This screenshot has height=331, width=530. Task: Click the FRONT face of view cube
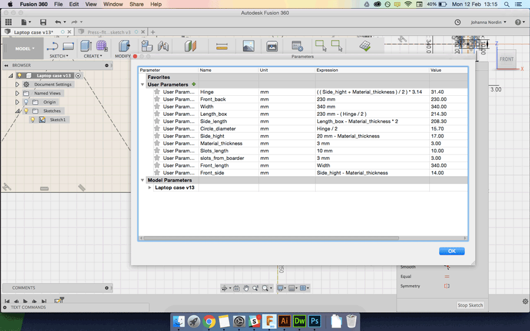[506, 59]
